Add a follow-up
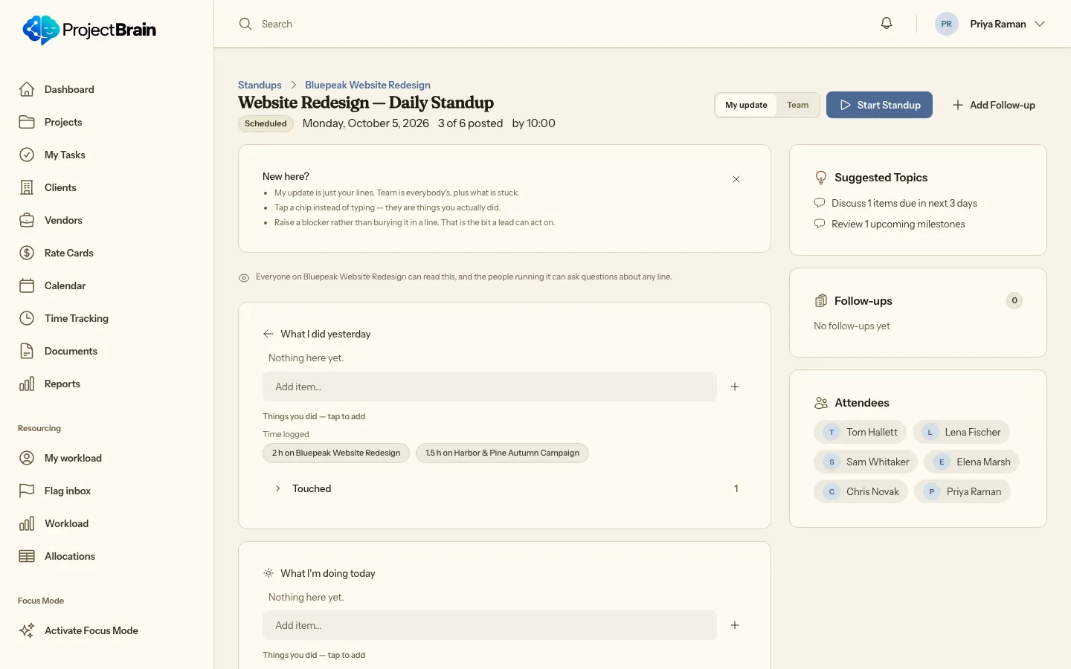 [x=994, y=105]
